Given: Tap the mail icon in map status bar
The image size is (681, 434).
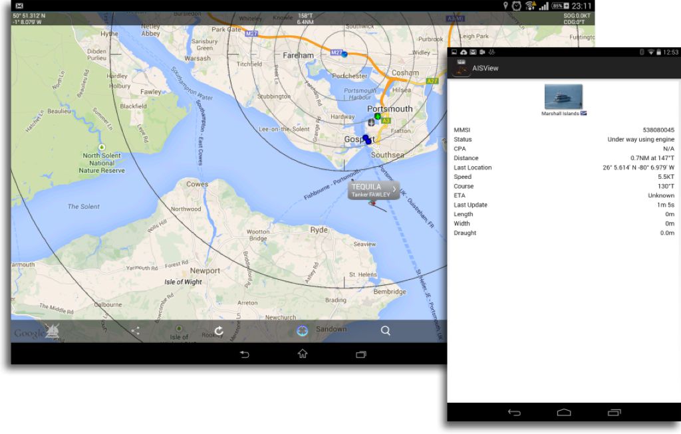Looking at the screenshot, I should coord(19,5).
